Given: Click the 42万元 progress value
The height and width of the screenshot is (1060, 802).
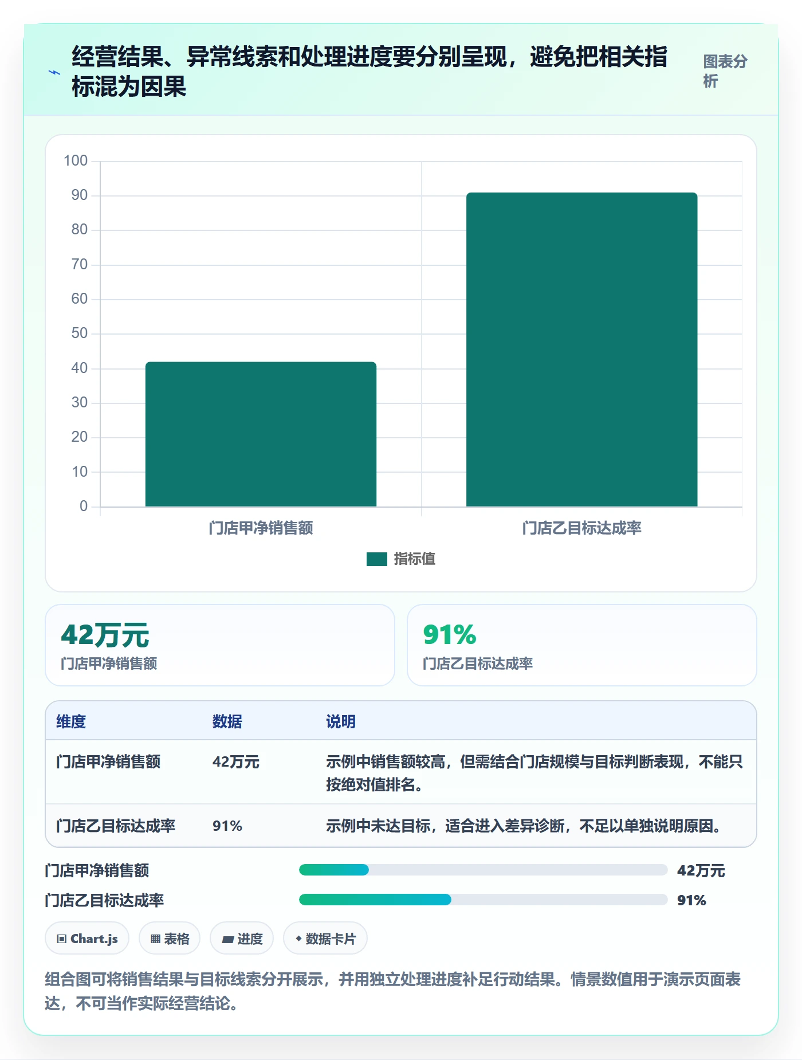Looking at the screenshot, I should coord(701,870).
